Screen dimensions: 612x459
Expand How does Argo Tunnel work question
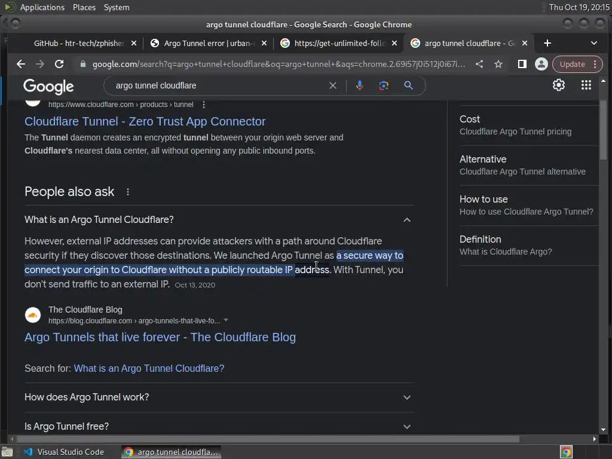pyautogui.click(x=219, y=397)
